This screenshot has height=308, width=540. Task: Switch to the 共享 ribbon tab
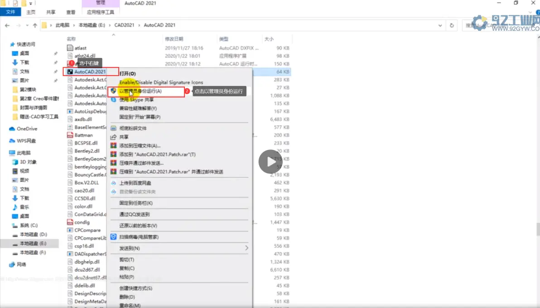[x=51, y=12]
